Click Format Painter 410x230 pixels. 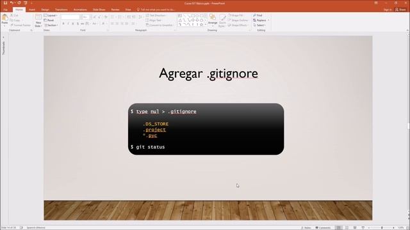[21, 25]
